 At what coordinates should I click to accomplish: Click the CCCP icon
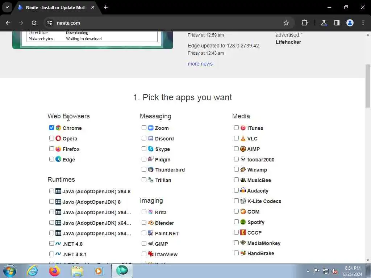click(x=243, y=232)
